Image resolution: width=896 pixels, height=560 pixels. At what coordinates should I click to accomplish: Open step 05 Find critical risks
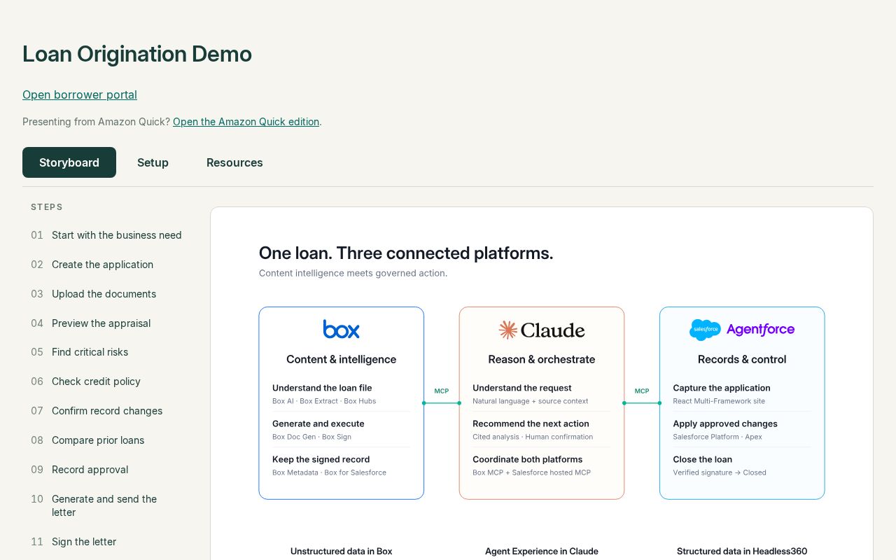106,352
